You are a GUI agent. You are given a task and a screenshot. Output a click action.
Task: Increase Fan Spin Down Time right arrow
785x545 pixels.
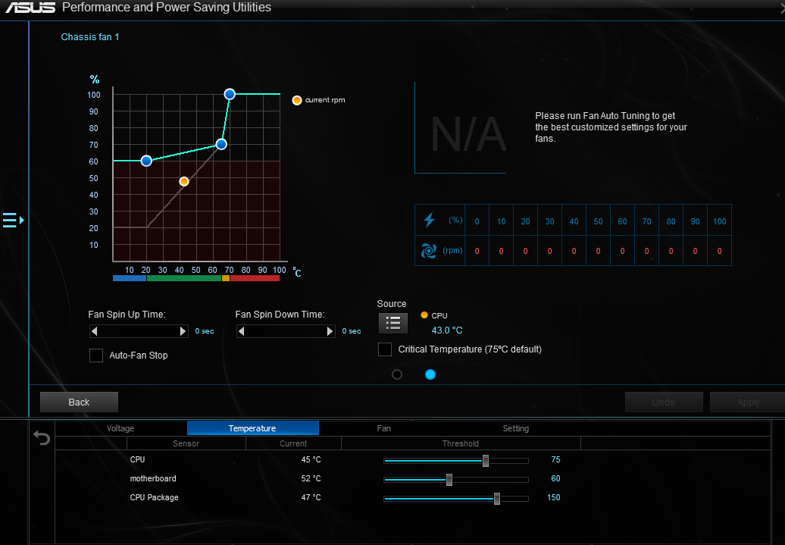click(x=330, y=331)
